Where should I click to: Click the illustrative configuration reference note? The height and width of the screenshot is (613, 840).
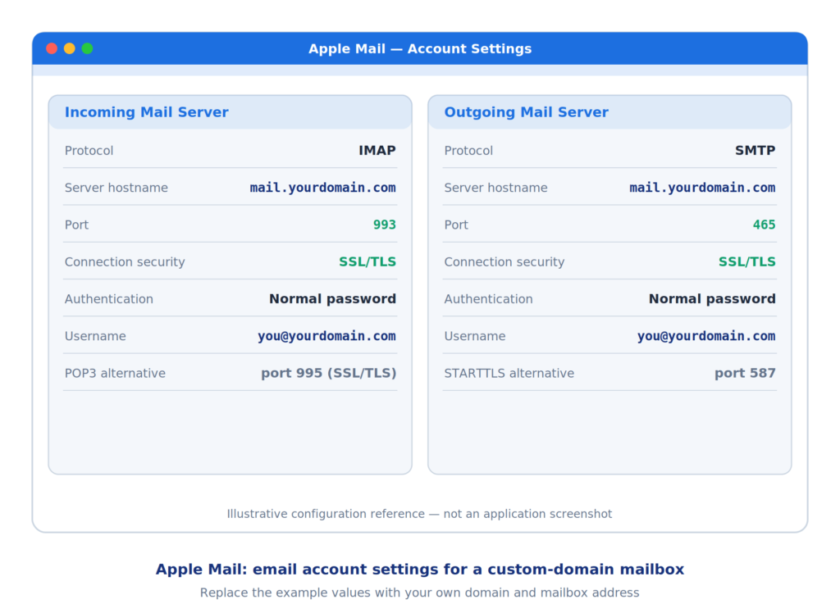(x=419, y=514)
